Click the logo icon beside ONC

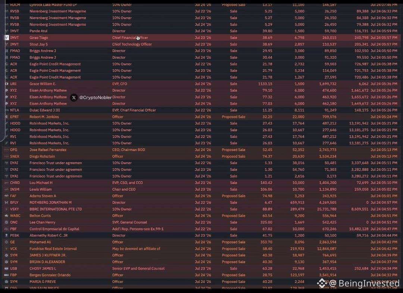[7, 222]
